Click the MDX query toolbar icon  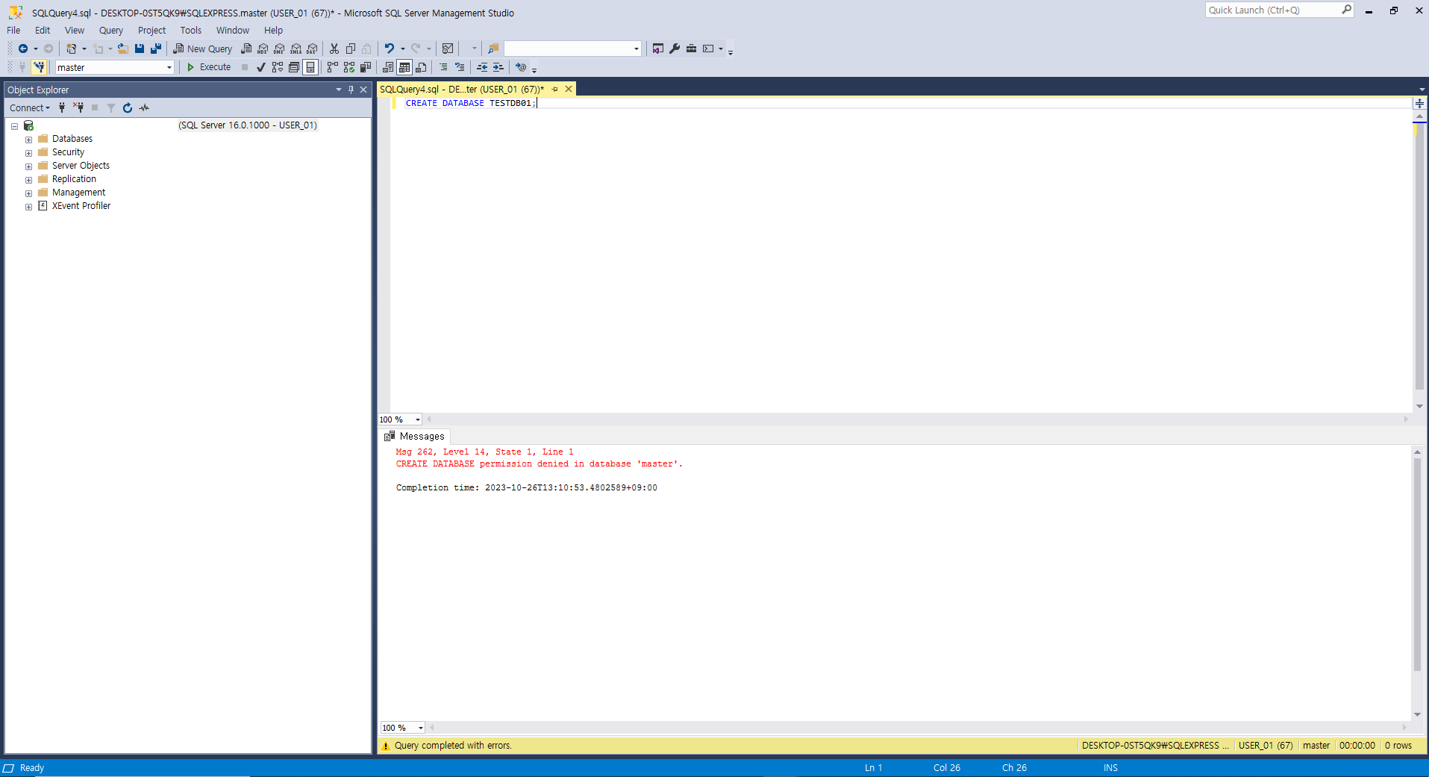(263, 49)
